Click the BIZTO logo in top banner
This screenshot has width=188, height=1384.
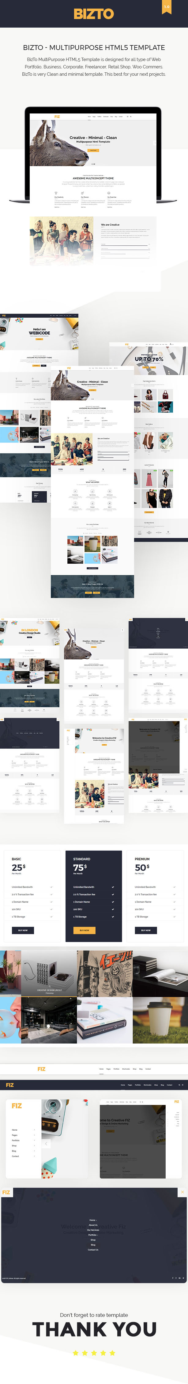click(93, 14)
